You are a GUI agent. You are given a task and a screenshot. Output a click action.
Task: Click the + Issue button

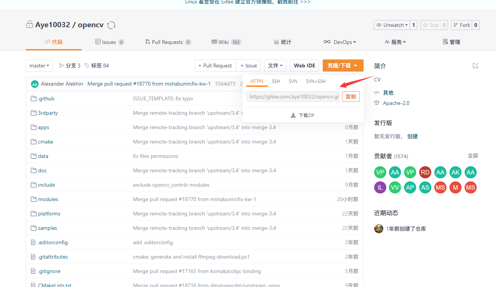coord(249,66)
